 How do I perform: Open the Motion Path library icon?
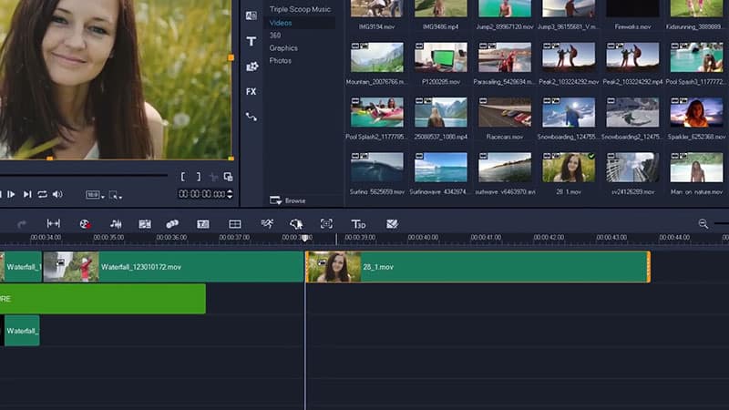pyautogui.click(x=251, y=117)
